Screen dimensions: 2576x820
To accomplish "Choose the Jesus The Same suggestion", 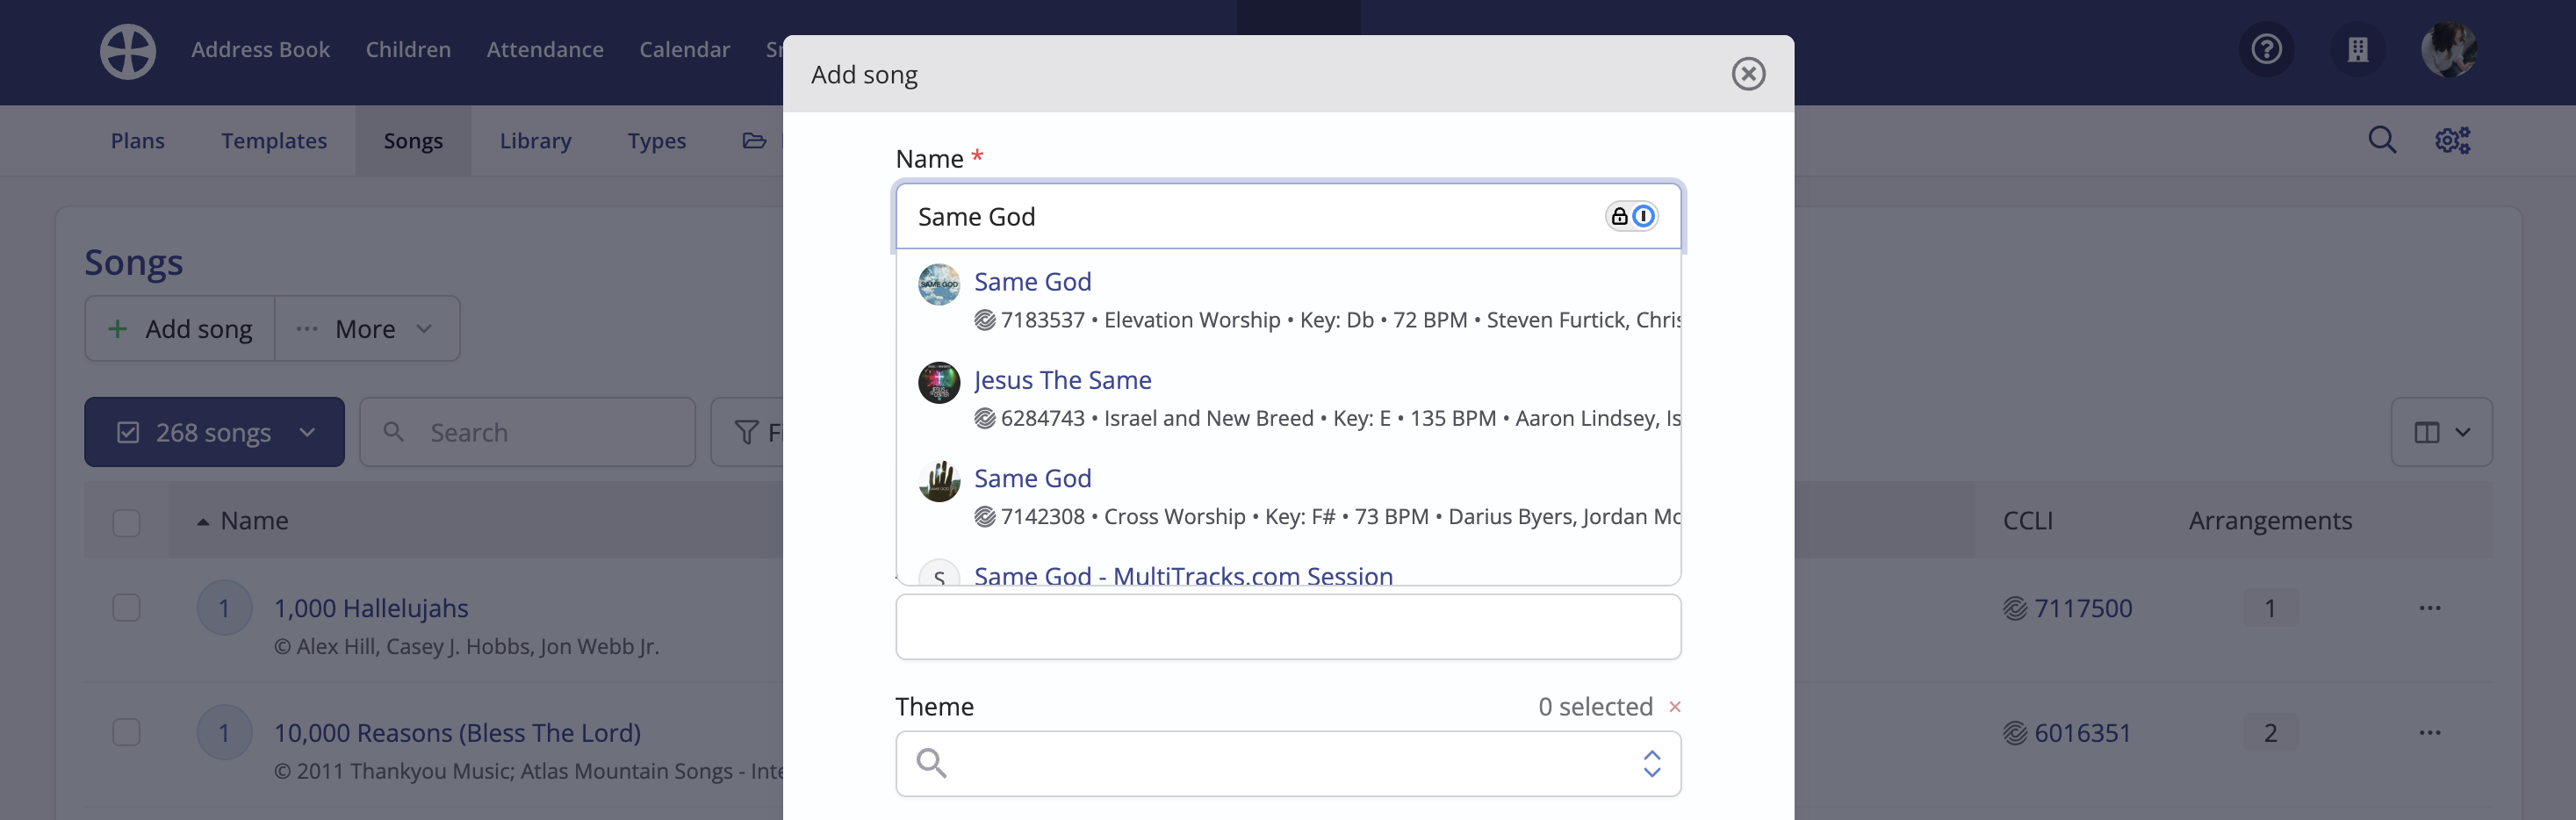I will coord(1288,398).
